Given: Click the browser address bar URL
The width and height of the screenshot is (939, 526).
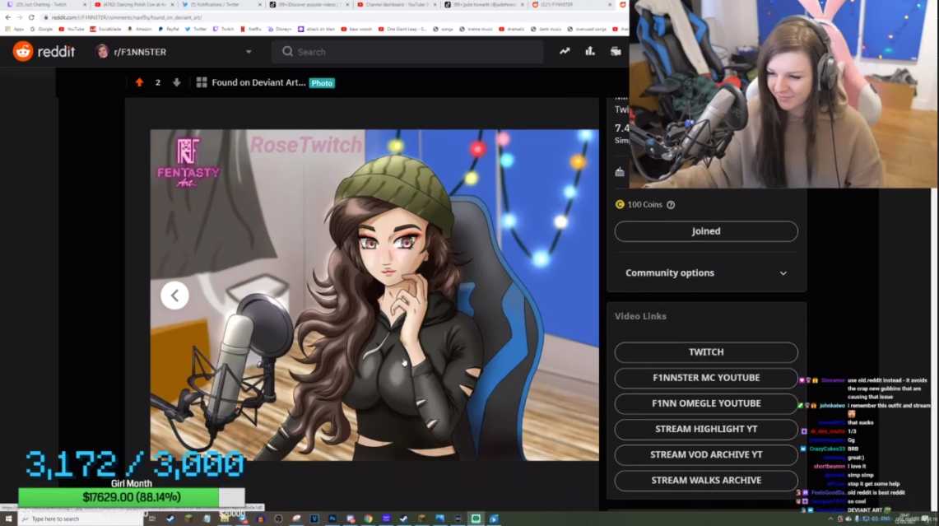Looking at the screenshot, I should pyautogui.click(x=127, y=17).
